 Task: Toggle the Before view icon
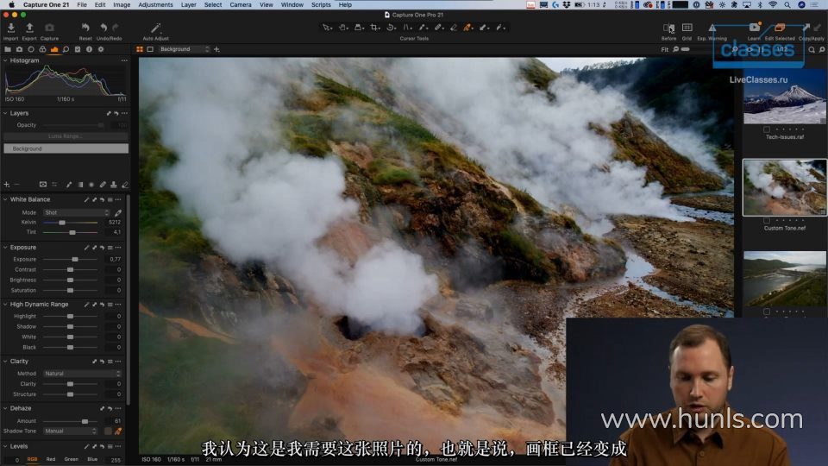click(x=668, y=28)
